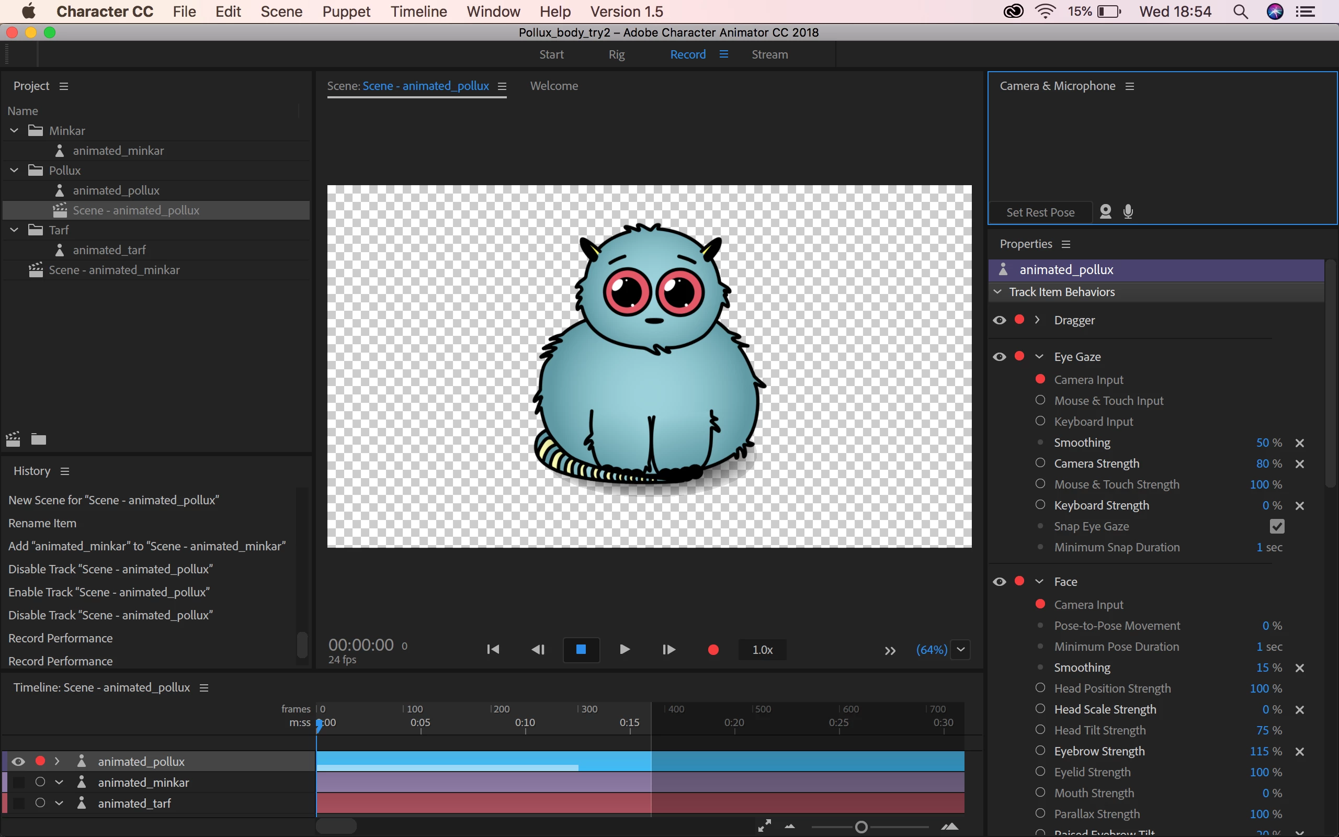Create a new folder in Project panel
This screenshot has width=1339, height=837.
coord(38,439)
